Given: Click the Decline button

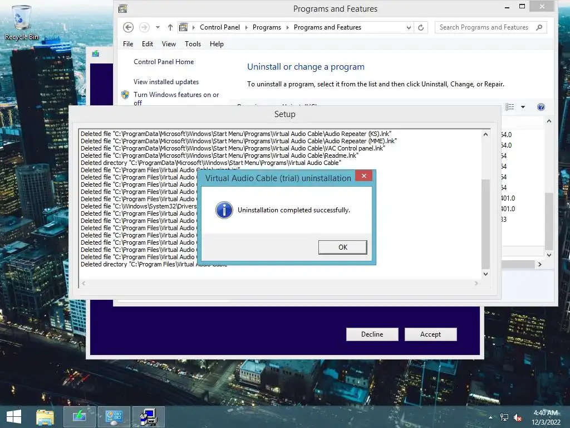Looking at the screenshot, I should 372,334.
